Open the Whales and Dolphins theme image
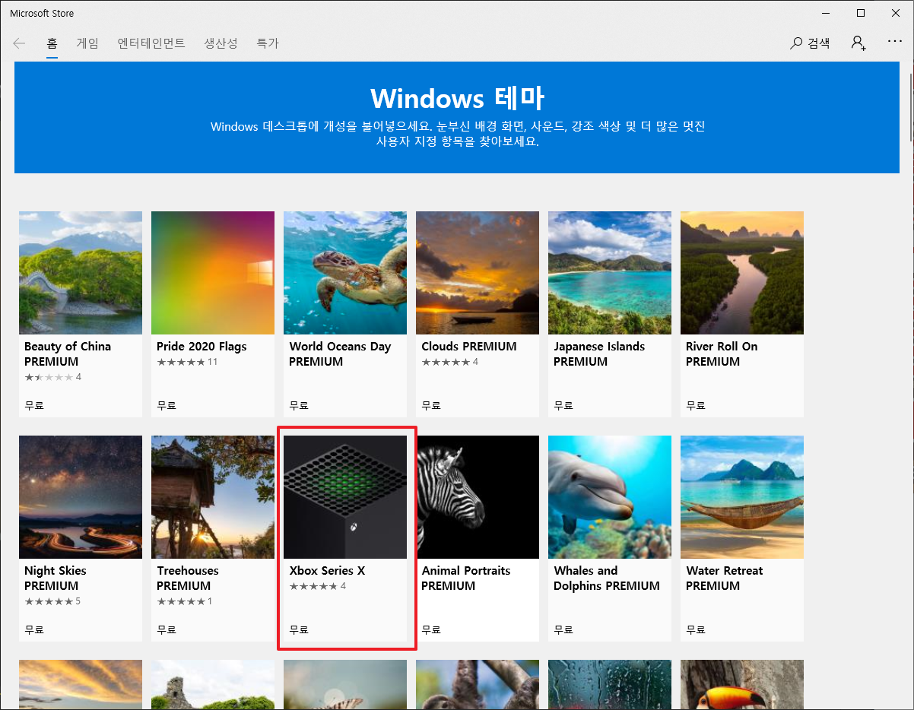This screenshot has width=914, height=710. (610, 497)
